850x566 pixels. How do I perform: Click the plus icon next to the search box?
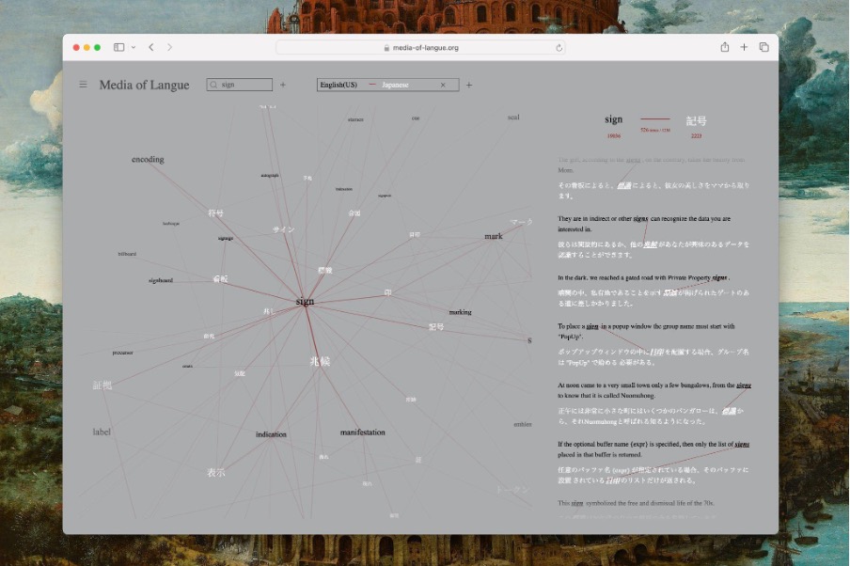point(282,85)
